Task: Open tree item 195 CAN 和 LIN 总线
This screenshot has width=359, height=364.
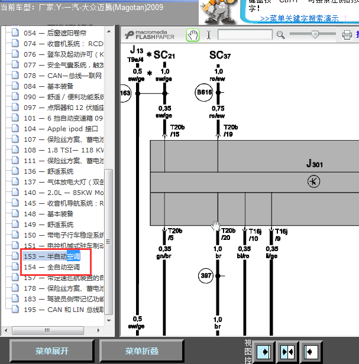Action: [63, 310]
